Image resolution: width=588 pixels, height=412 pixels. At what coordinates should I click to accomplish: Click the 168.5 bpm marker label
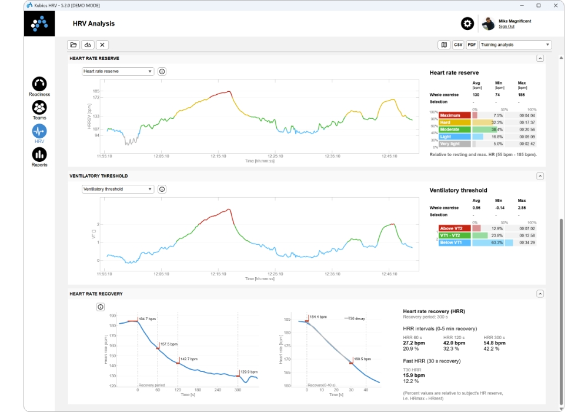[x=363, y=359]
